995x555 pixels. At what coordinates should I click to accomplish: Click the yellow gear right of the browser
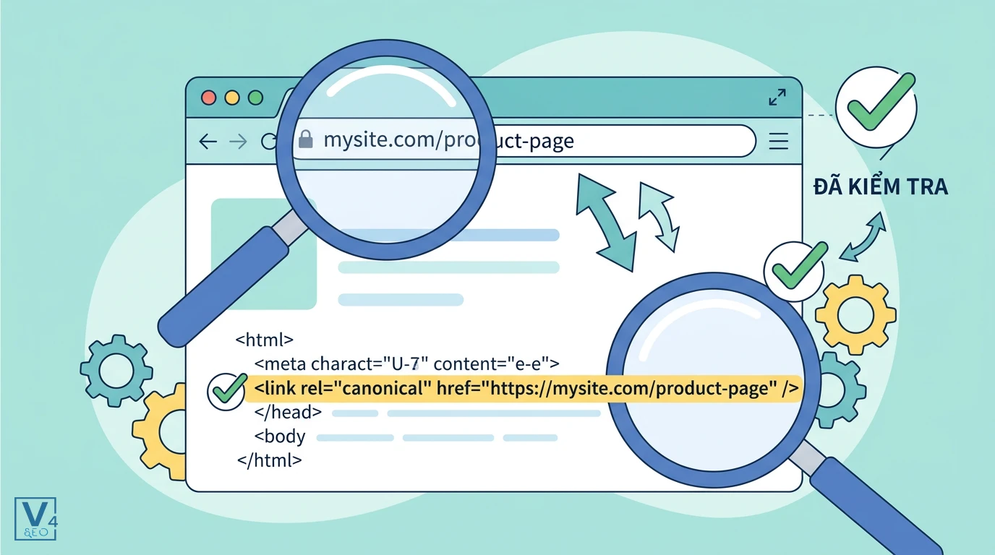[x=855, y=314]
